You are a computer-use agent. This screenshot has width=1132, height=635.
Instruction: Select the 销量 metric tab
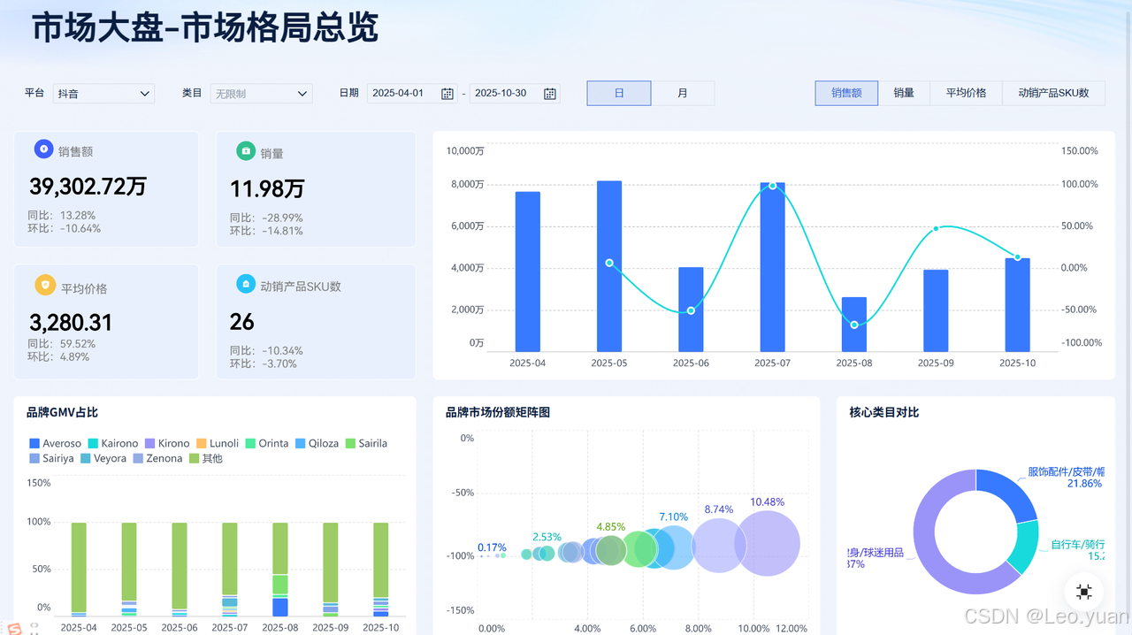(904, 93)
